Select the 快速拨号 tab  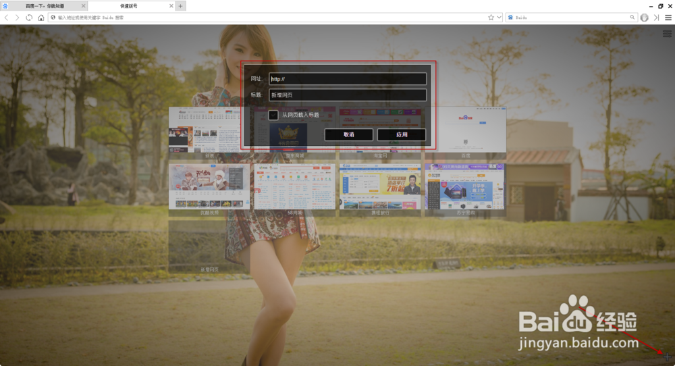tap(129, 6)
